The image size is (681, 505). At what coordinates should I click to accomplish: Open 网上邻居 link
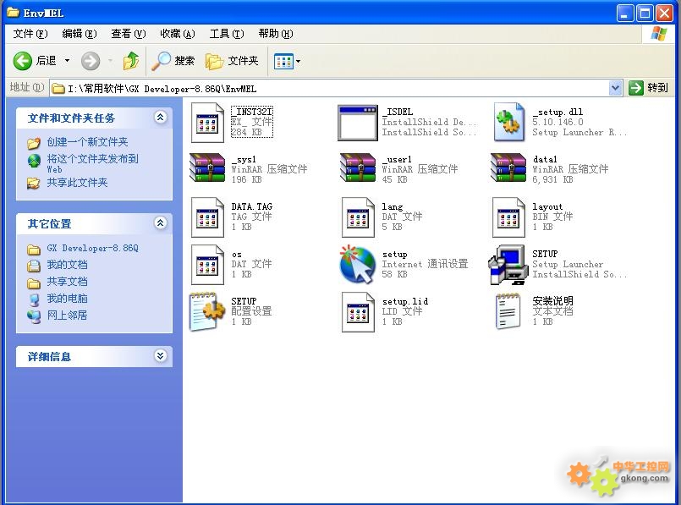(x=68, y=316)
